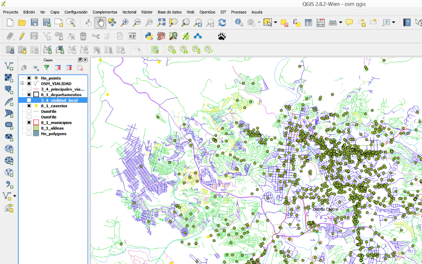Open the field calculator abacus icon
The width and height of the screenshot is (422, 264).
point(320,22)
